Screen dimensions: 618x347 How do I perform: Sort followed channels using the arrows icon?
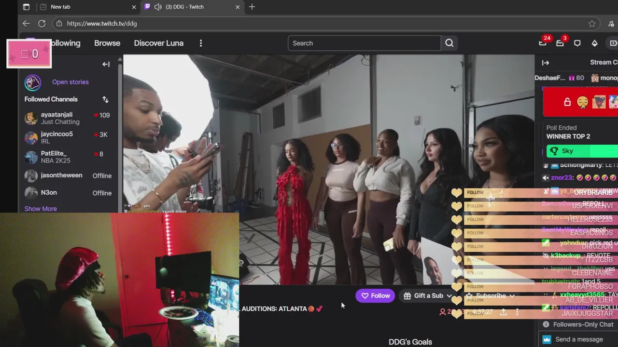coord(105,99)
